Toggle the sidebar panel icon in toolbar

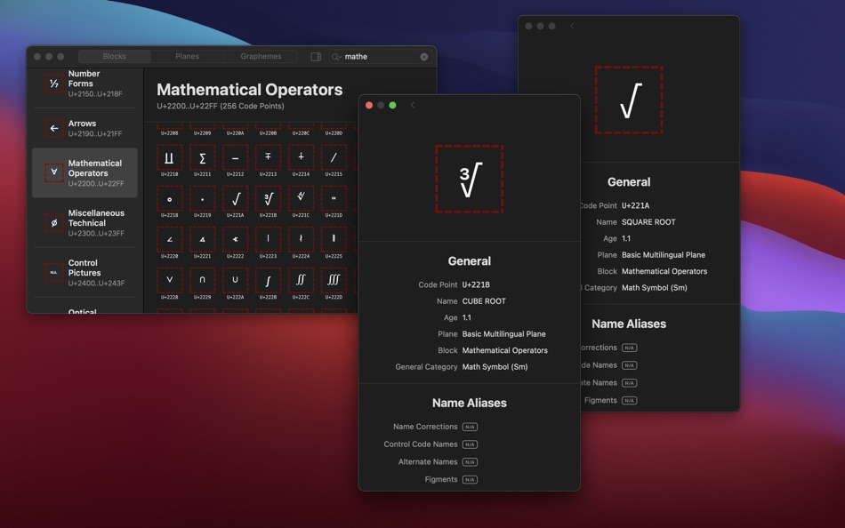coord(316,57)
